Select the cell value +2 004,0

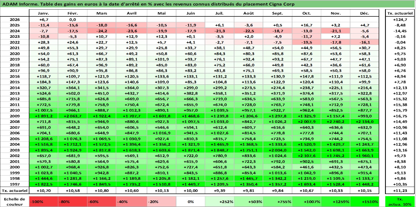coord(278,150)
